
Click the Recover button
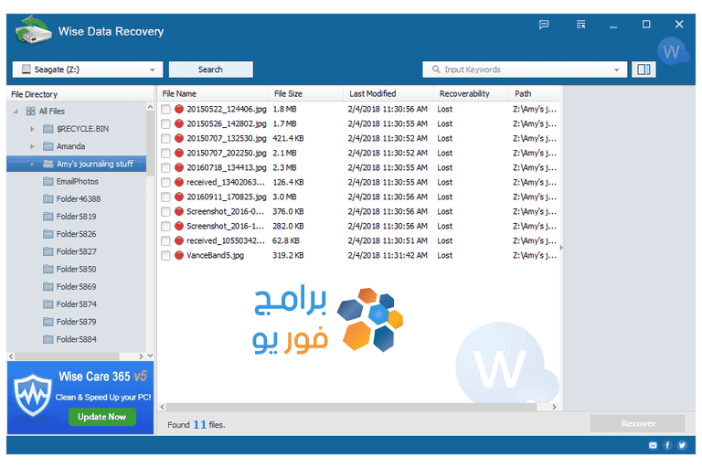pos(637,423)
